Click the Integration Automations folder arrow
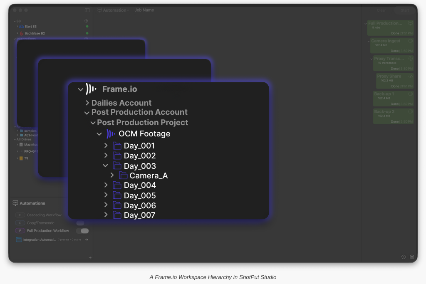Image resolution: width=426 pixels, height=284 pixels. coord(87,240)
